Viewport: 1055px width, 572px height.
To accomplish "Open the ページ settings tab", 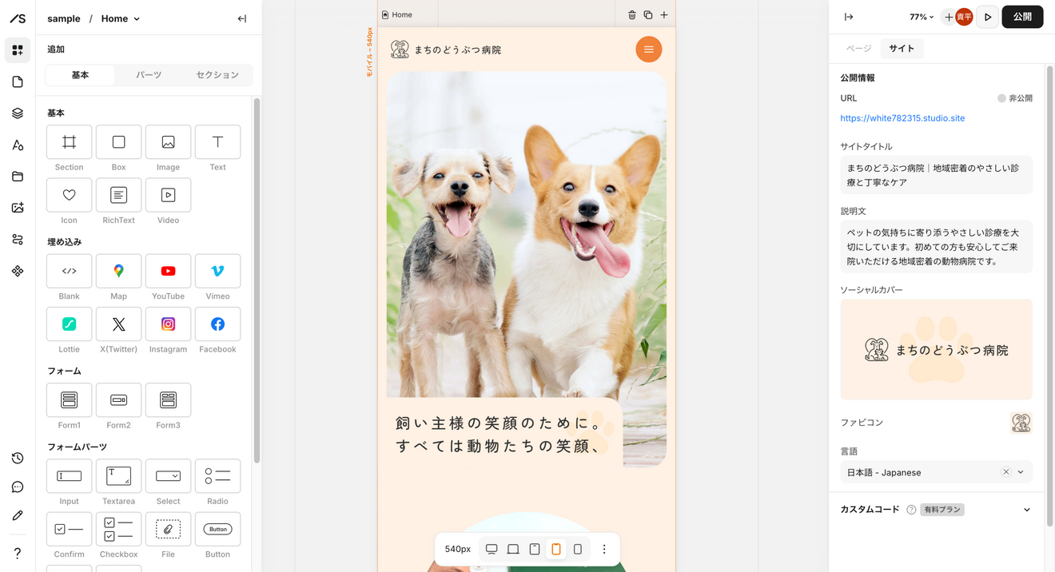I will point(858,49).
